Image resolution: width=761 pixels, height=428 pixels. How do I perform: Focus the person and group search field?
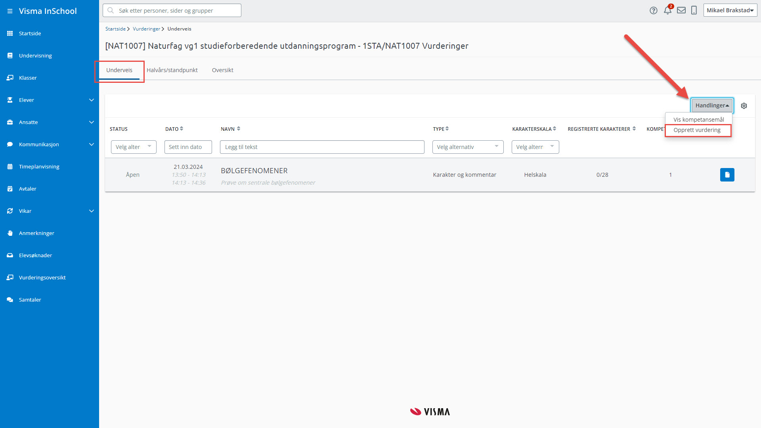pyautogui.click(x=172, y=10)
